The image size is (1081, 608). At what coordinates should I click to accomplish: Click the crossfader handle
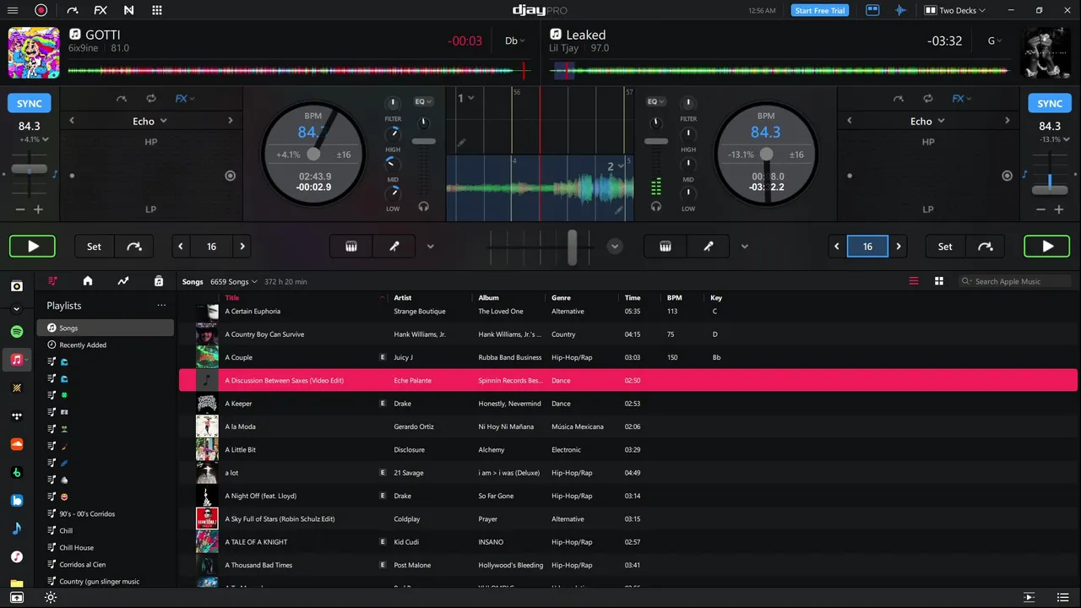point(572,247)
